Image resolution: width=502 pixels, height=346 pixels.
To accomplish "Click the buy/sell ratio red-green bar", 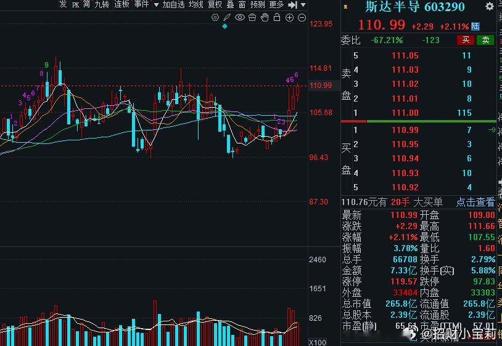I will [x=419, y=121].
